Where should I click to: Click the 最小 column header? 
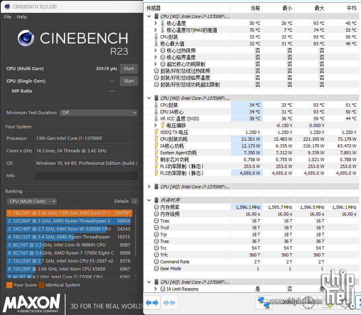tap(287, 8)
